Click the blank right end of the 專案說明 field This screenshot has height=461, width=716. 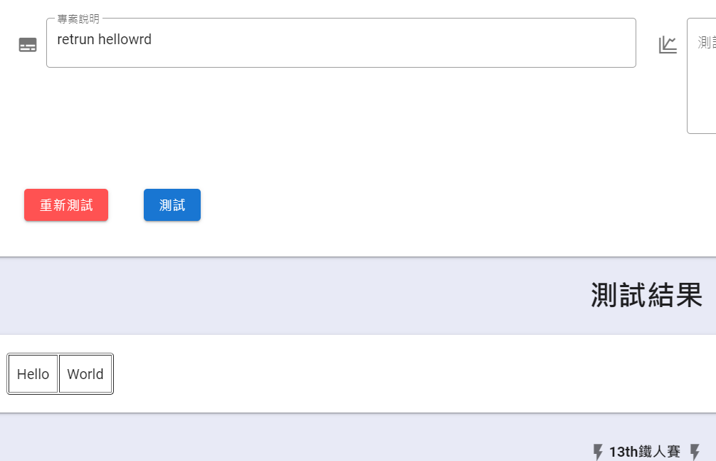pyautogui.click(x=548, y=43)
